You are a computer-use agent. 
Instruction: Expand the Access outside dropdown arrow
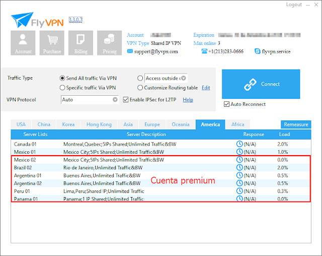pos(184,78)
